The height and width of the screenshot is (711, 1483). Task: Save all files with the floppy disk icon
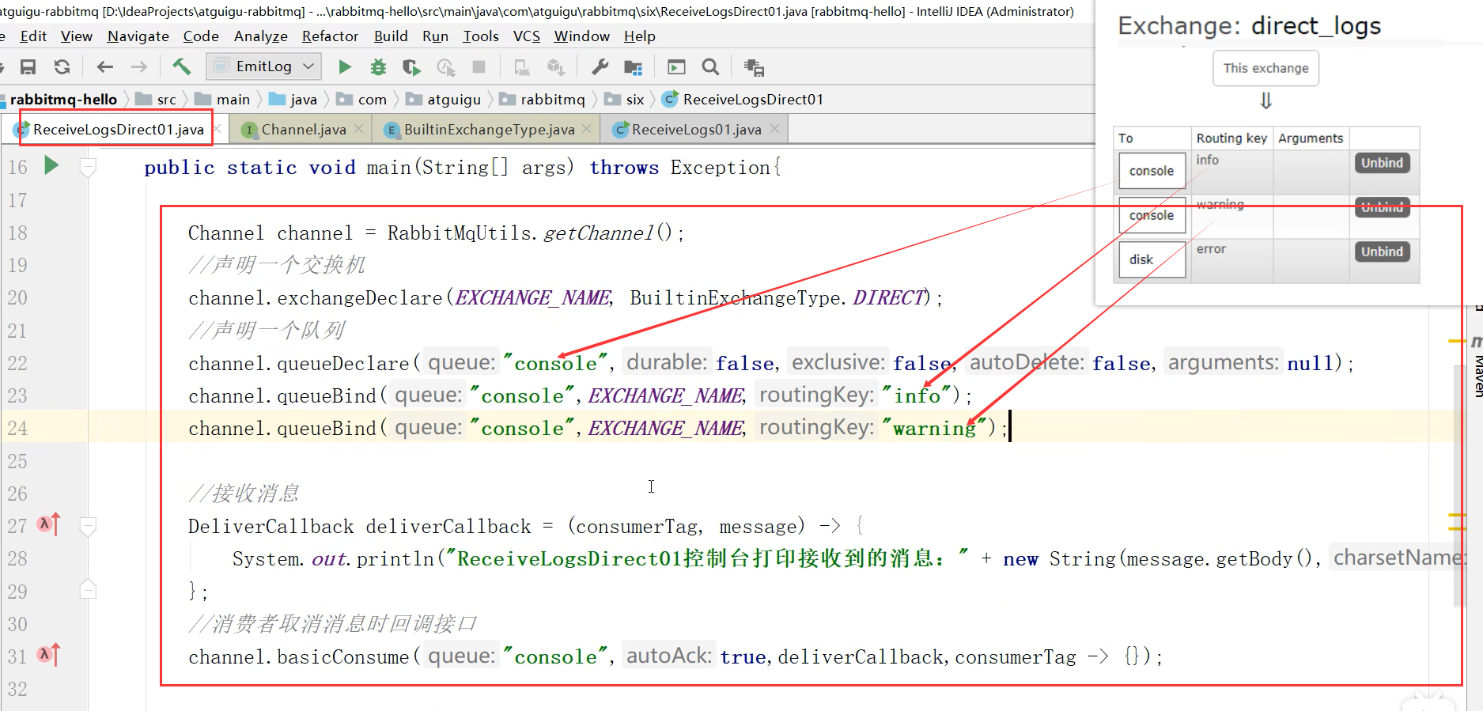28,67
